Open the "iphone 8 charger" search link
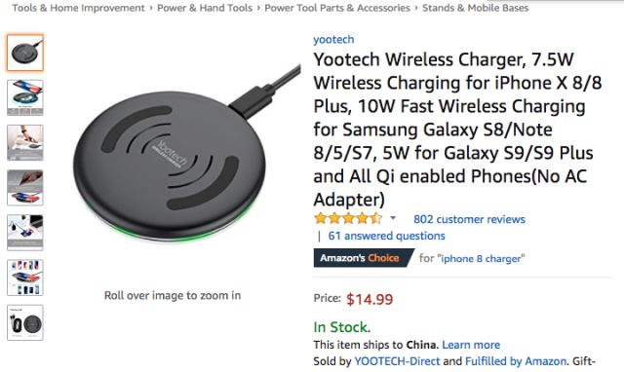The width and height of the screenshot is (624, 372). 481,259
